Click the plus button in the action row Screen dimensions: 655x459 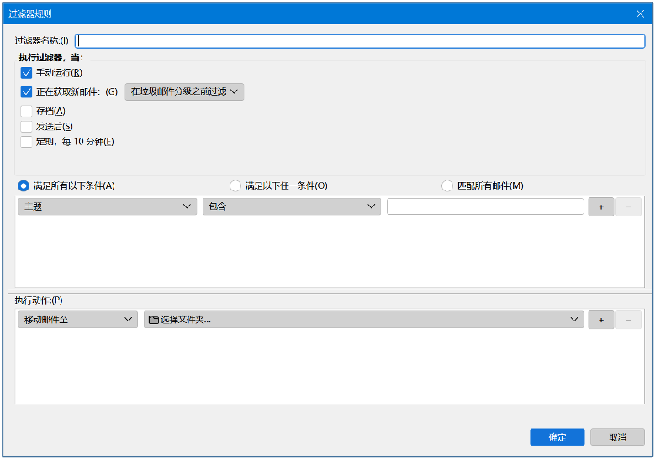point(600,320)
